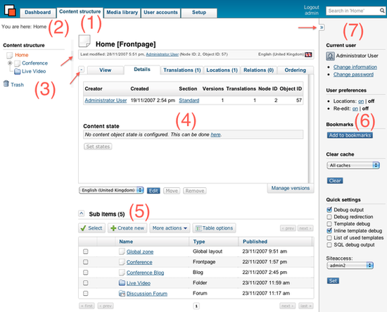Open the All caches dropdown

(353, 166)
